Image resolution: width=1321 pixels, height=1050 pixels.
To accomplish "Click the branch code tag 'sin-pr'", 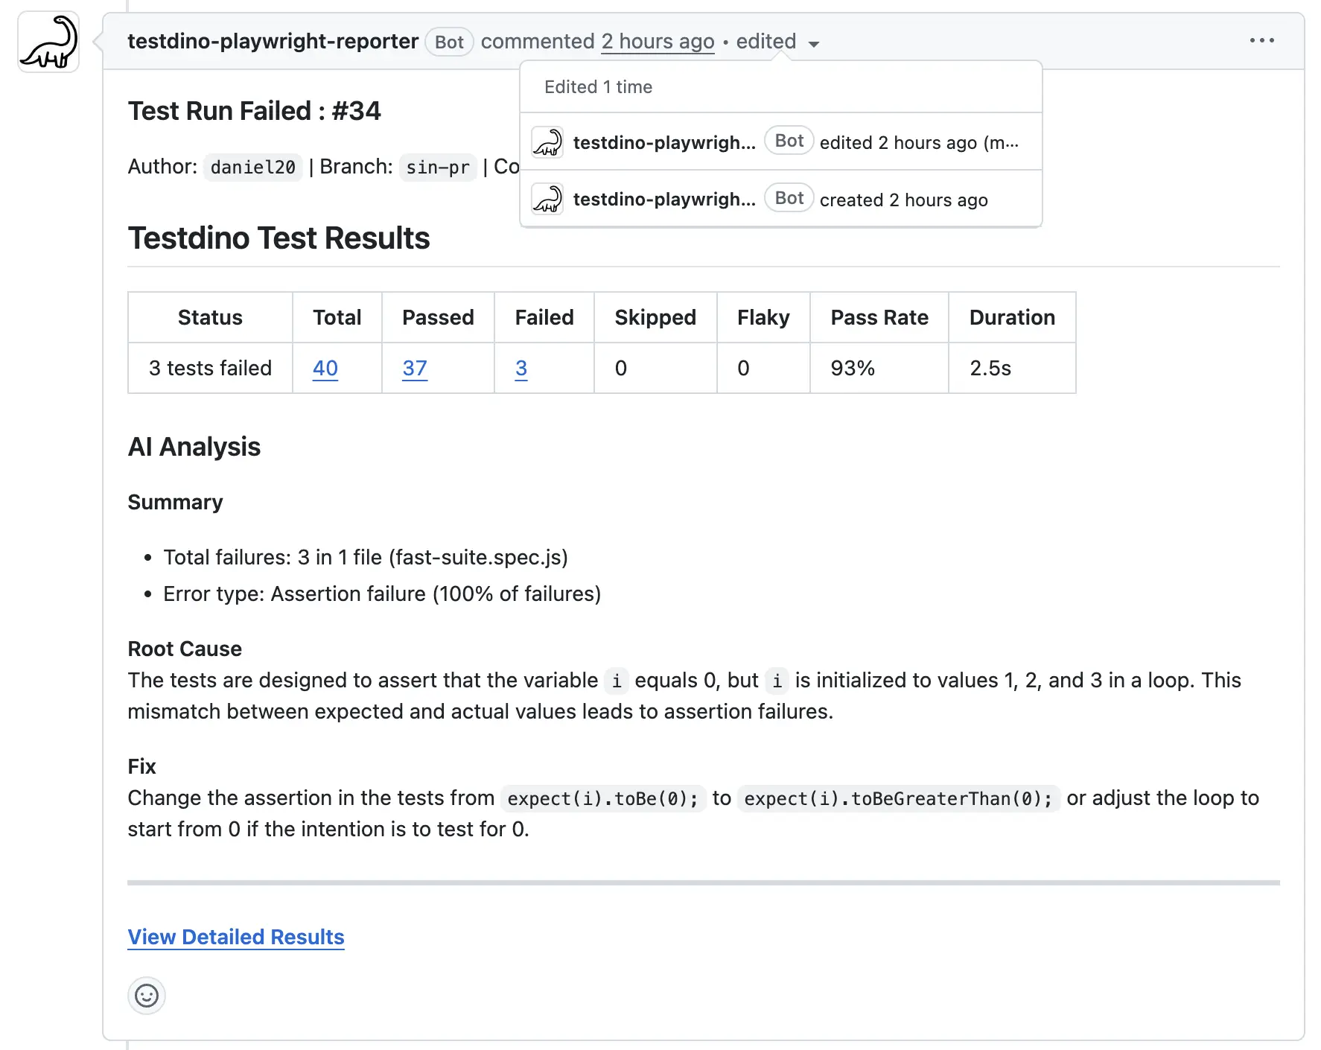I will point(438,167).
